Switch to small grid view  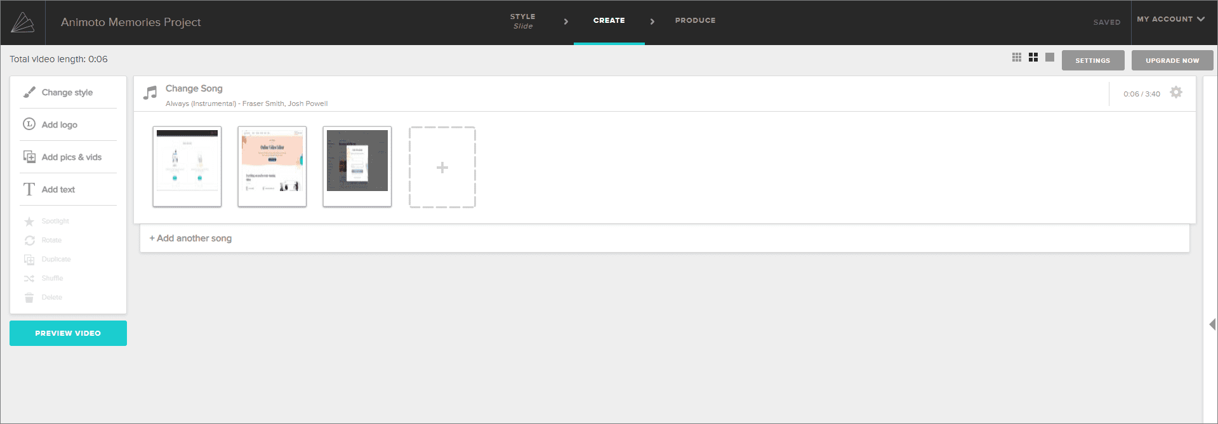[x=1016, y=58]
